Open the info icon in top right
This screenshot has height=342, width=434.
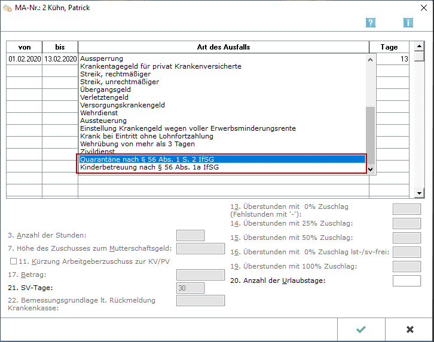pyautogui.click(x=408, y=23)
